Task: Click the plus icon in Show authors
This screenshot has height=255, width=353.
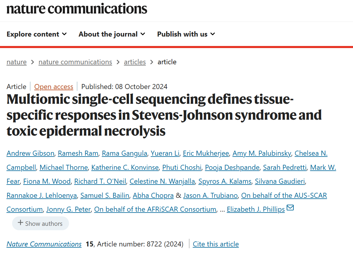Action: pos(20,223)
